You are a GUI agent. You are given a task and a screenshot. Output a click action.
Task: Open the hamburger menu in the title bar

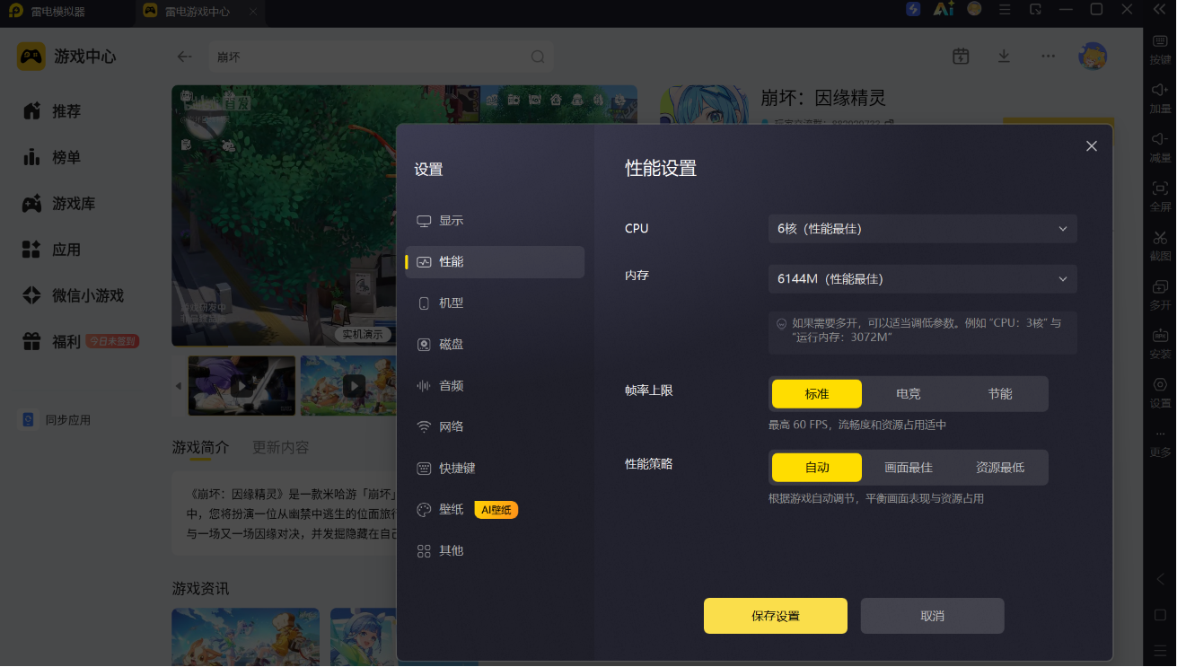tap(1005, 9)
